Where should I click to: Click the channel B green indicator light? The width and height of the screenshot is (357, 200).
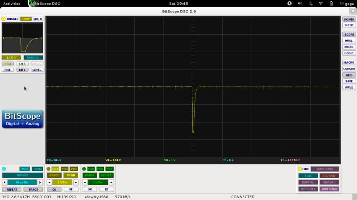tap(84, 169)
